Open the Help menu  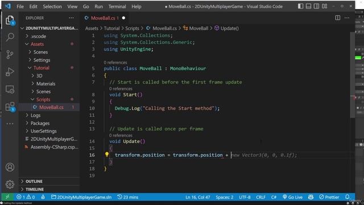136,6
